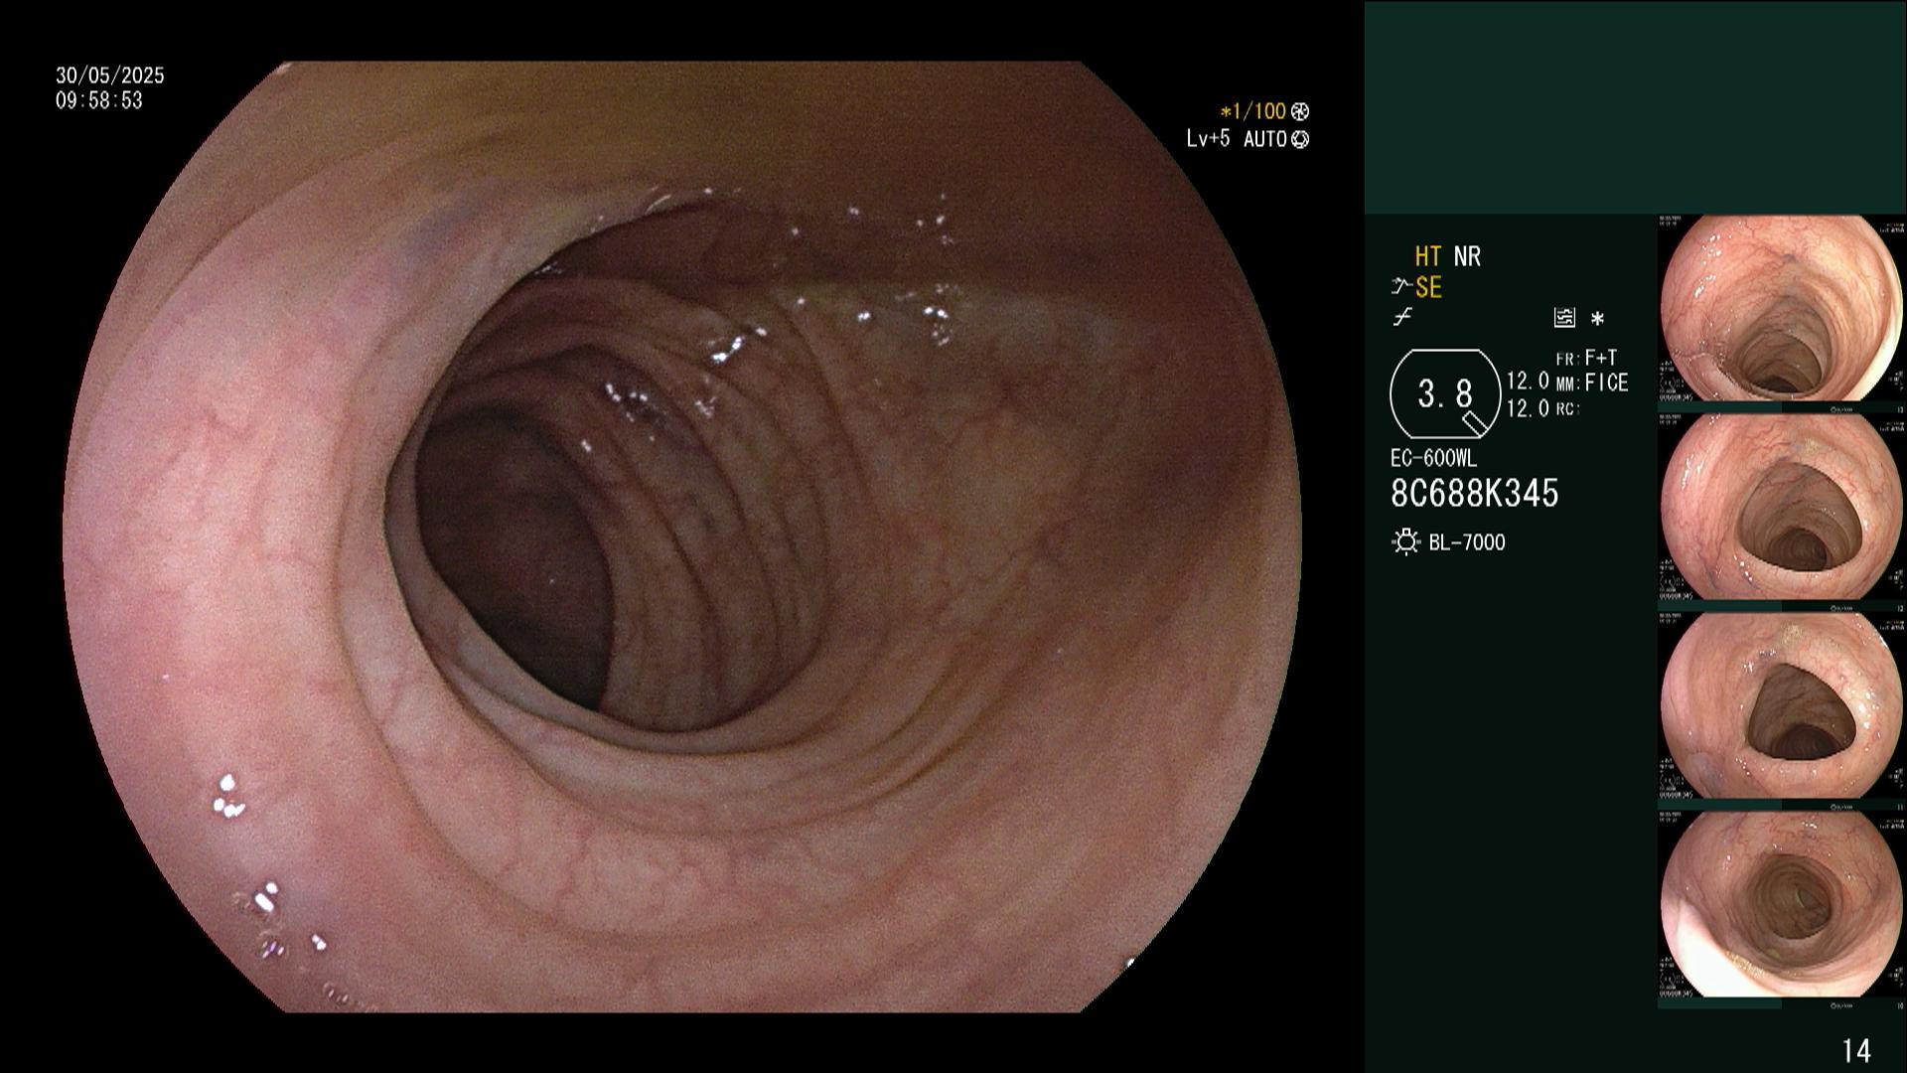
Task: Click the image memory icon left of asterisk
Action: click(x=1564, y=318)
